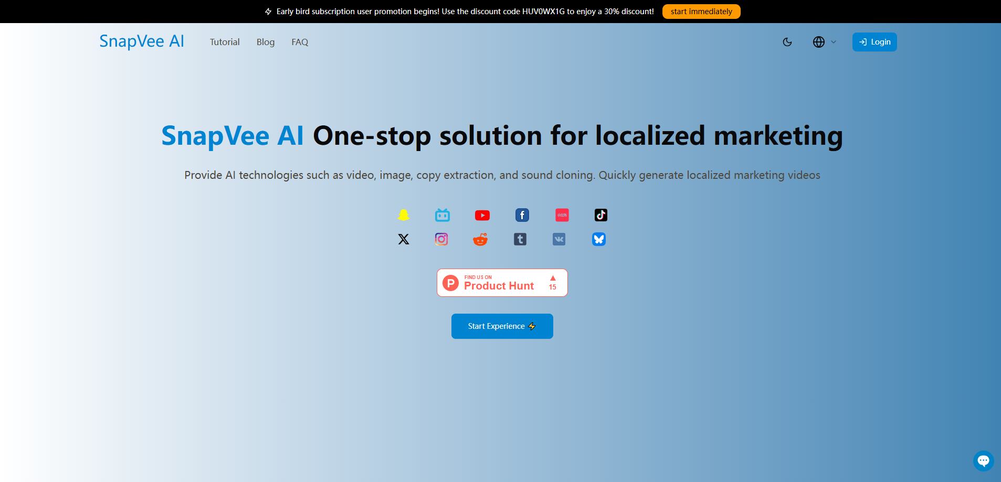Select the Bluesky icon

599,239
